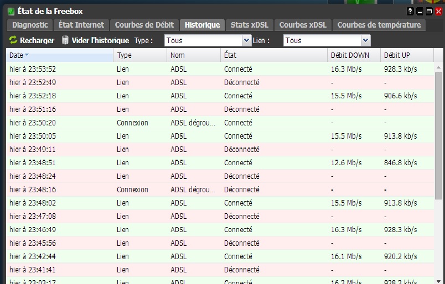Click the Type combo box field showing Tous
This screenshot has width=445, height=284.
coord(204,40)
